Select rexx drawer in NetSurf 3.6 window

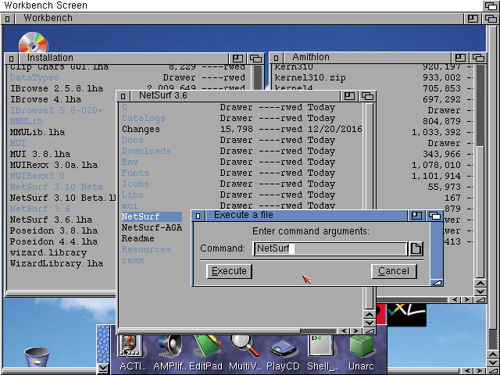point(133,260)
